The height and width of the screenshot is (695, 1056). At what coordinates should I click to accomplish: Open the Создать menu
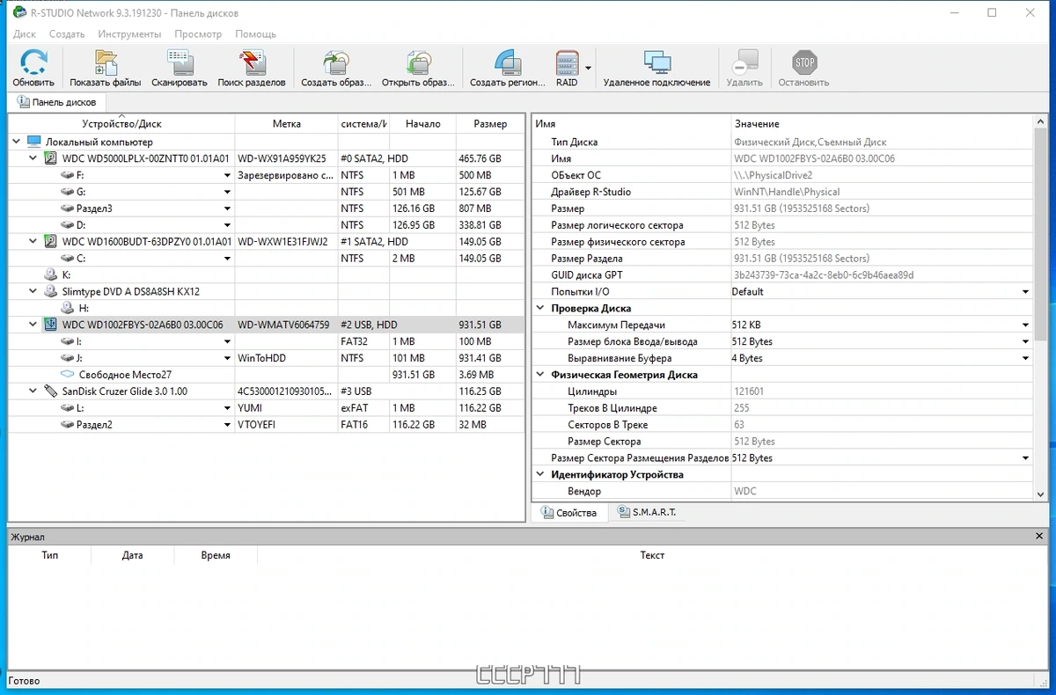pos(67,34)
